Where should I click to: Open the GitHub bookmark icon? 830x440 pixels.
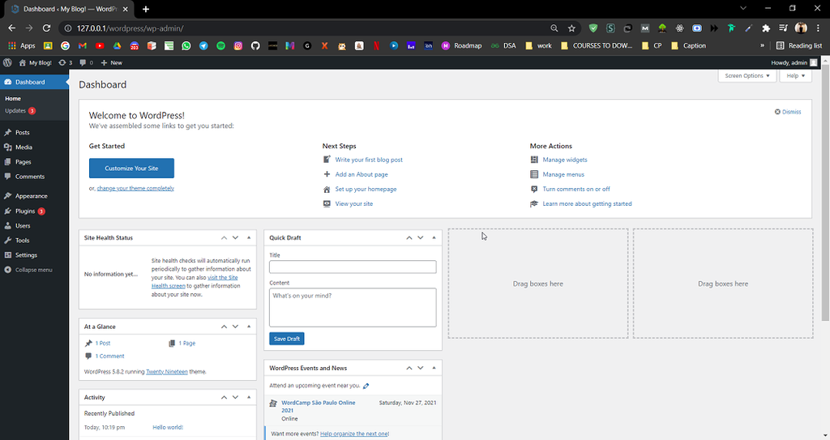(255, 45)
